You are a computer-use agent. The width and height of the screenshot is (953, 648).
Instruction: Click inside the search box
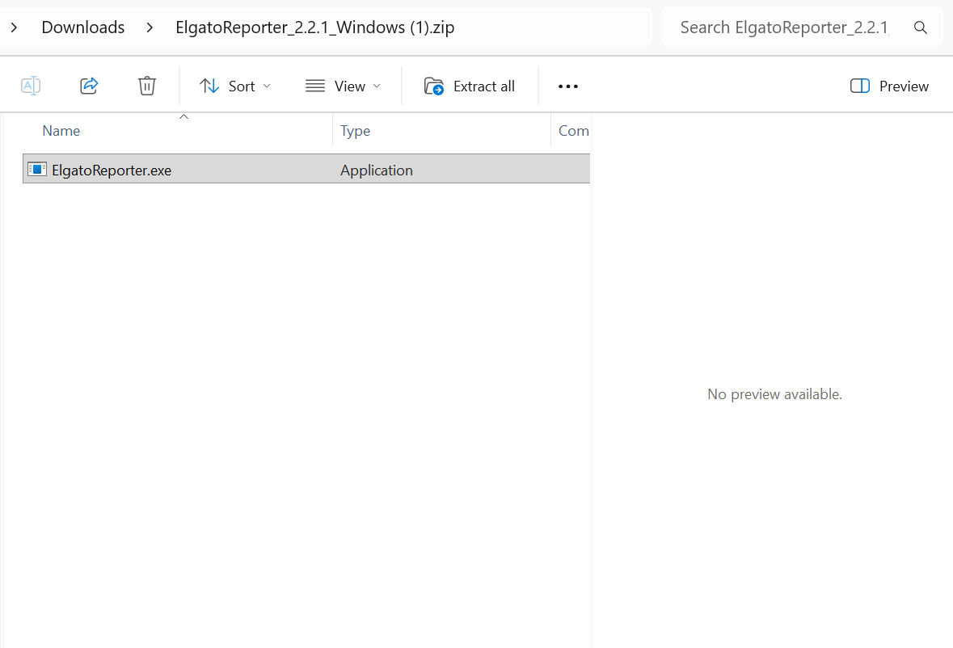pos(776,27)
